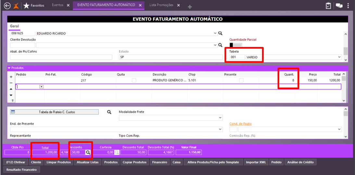Collapse the Produtos section
The width and height of the screenshot is (355, 175).
(9, 68)
